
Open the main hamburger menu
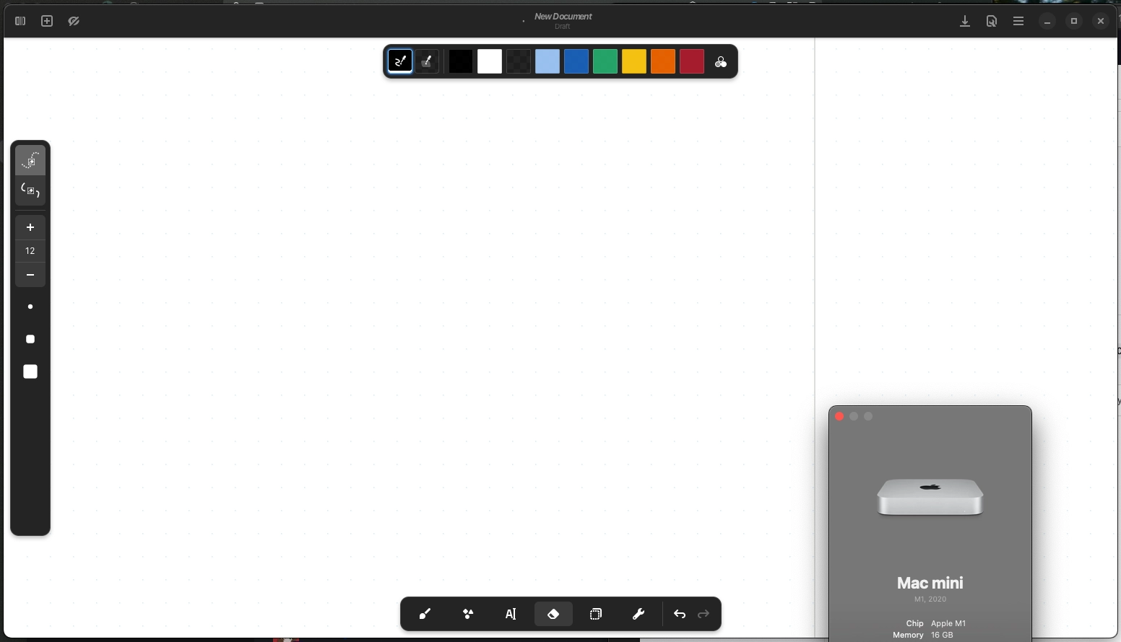click(x=1018, y=21)
